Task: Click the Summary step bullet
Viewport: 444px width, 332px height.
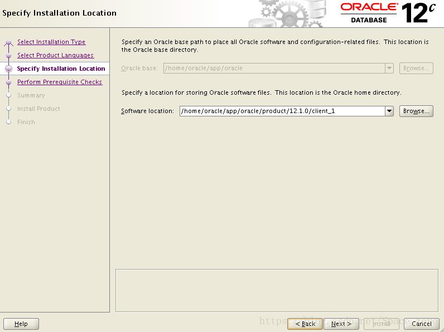Action: [x=9, y=95]
